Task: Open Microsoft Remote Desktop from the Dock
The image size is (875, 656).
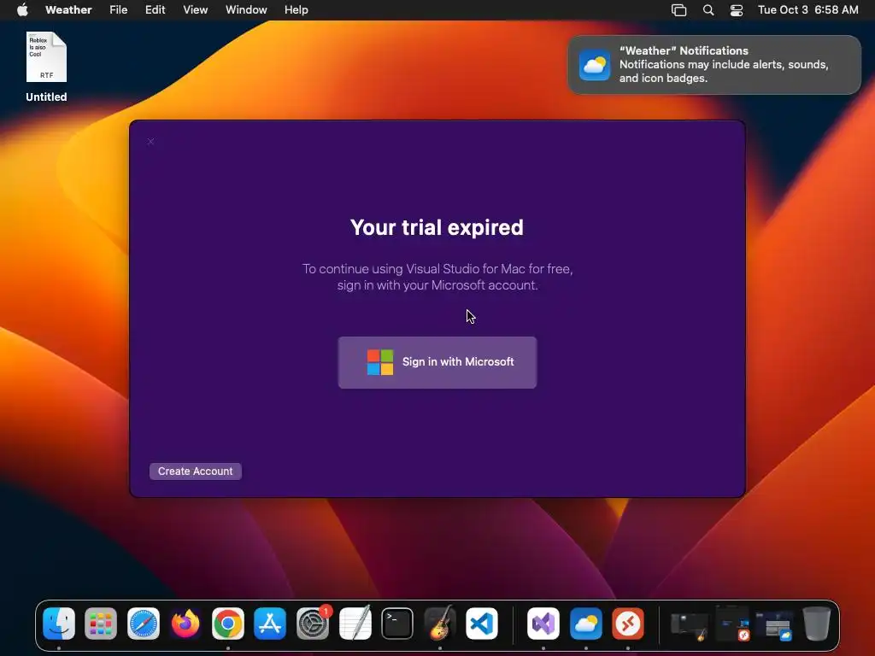Action: 628,624
